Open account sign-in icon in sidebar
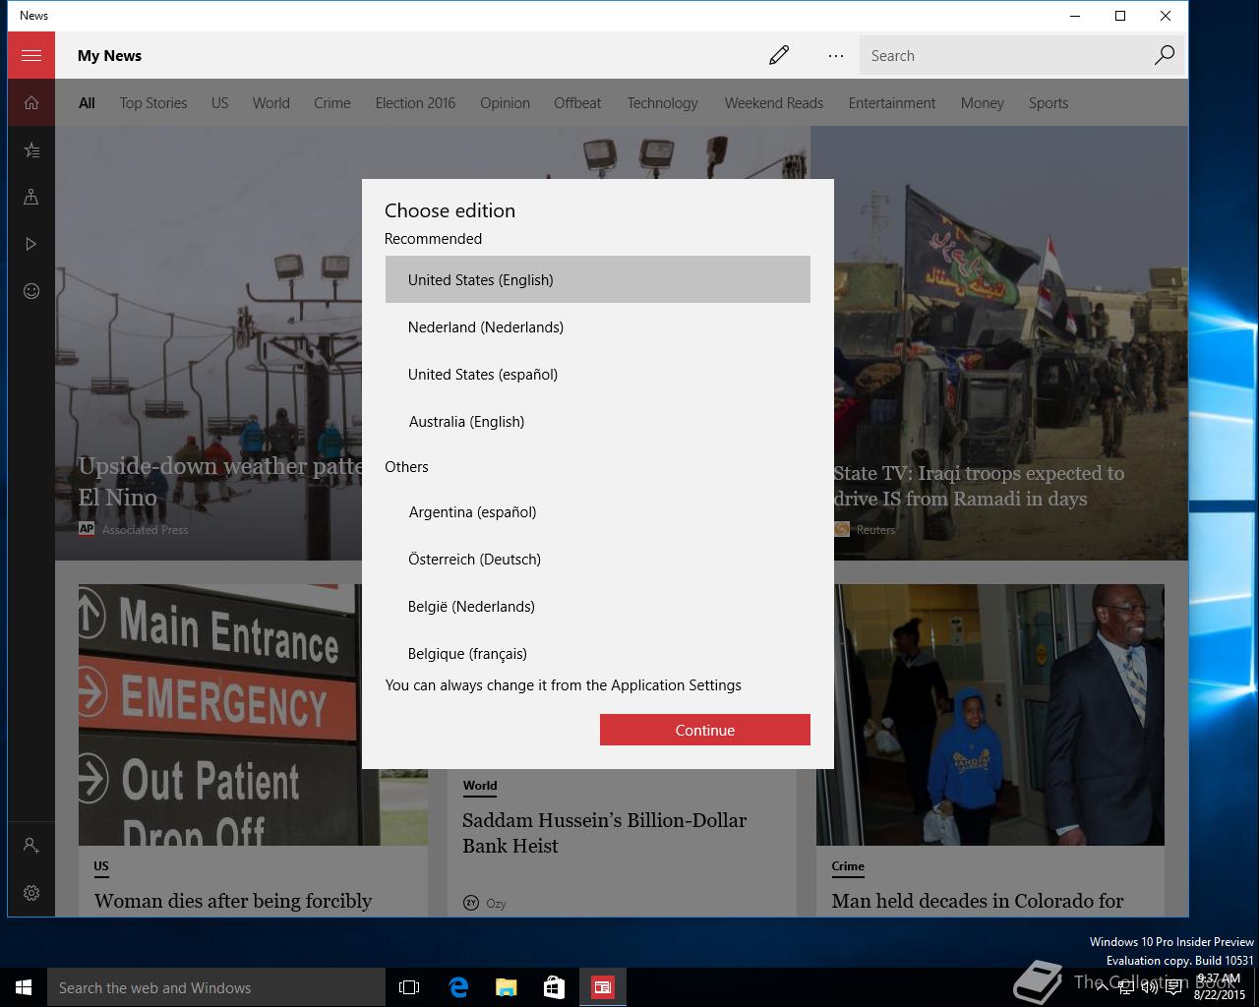The height and width of the screenshot is (1007, 1259). pyautogui.click(x=31, y=846)
